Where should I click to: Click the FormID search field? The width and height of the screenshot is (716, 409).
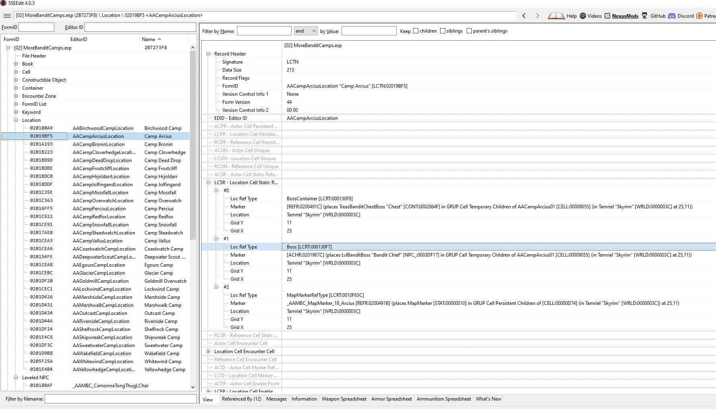coord(36,27)
